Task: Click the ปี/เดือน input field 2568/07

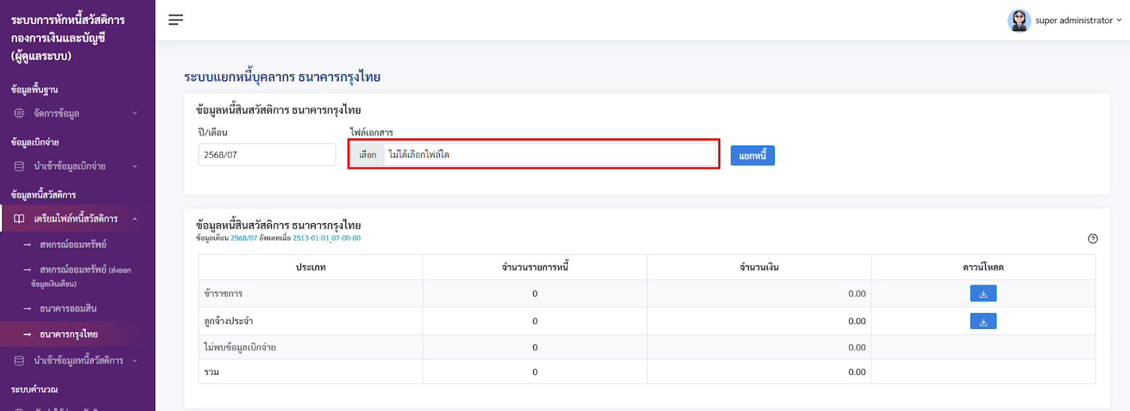Action: coord(267,155)
